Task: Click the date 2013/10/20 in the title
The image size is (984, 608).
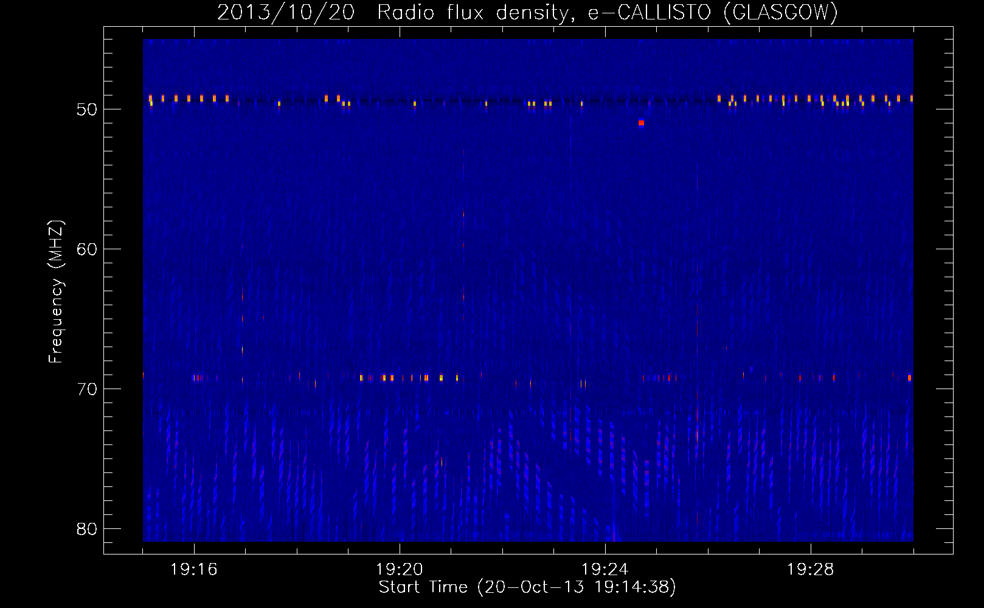Action: click(285, 12)
